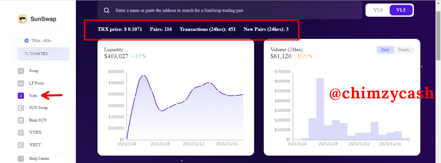Viewport: 441px width, 163px height.
Task: Click the SunSwap sun logo icon
Action: [23, 19]
